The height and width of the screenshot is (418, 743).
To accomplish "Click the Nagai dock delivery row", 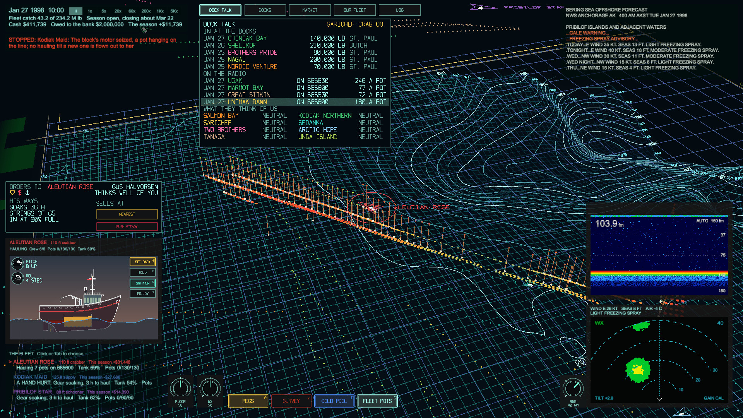I will point(295,60).
